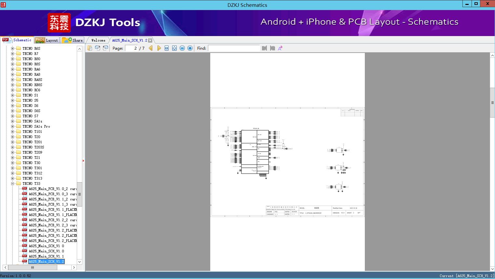Collapse the TECNO T33 folder
This screenshot has width=495, height=279.
[12, 184]
